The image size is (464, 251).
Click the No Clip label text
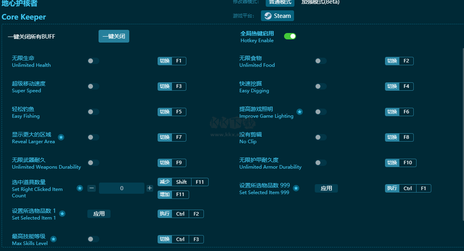point(248,141)
